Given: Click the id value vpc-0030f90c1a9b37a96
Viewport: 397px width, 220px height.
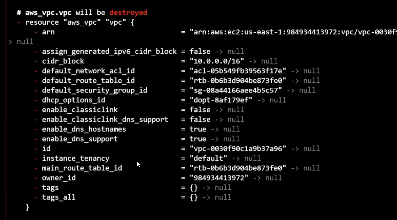Looking at the screenshot, I should [x=238, y=149].
